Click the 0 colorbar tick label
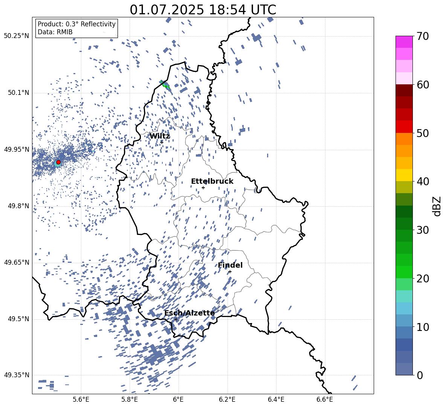 pos(420,375)
